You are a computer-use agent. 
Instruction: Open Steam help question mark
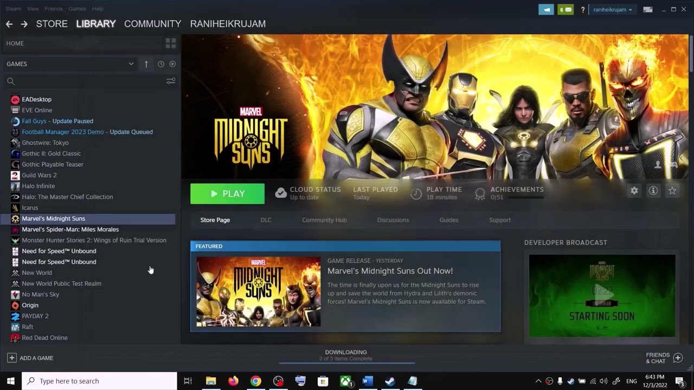583,10
